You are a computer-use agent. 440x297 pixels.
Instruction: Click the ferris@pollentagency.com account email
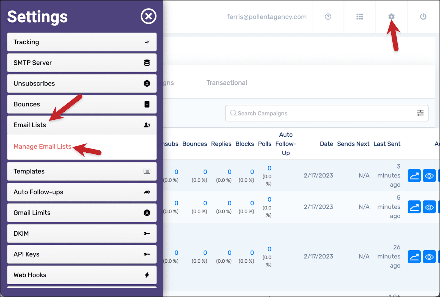[x=267, y=17]
